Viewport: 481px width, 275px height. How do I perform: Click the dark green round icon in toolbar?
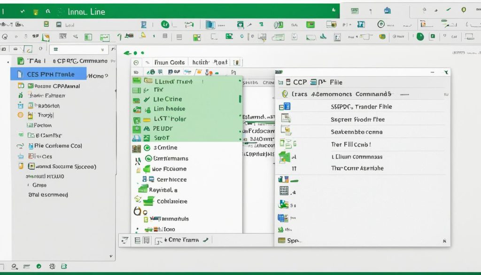coord(420,37)
